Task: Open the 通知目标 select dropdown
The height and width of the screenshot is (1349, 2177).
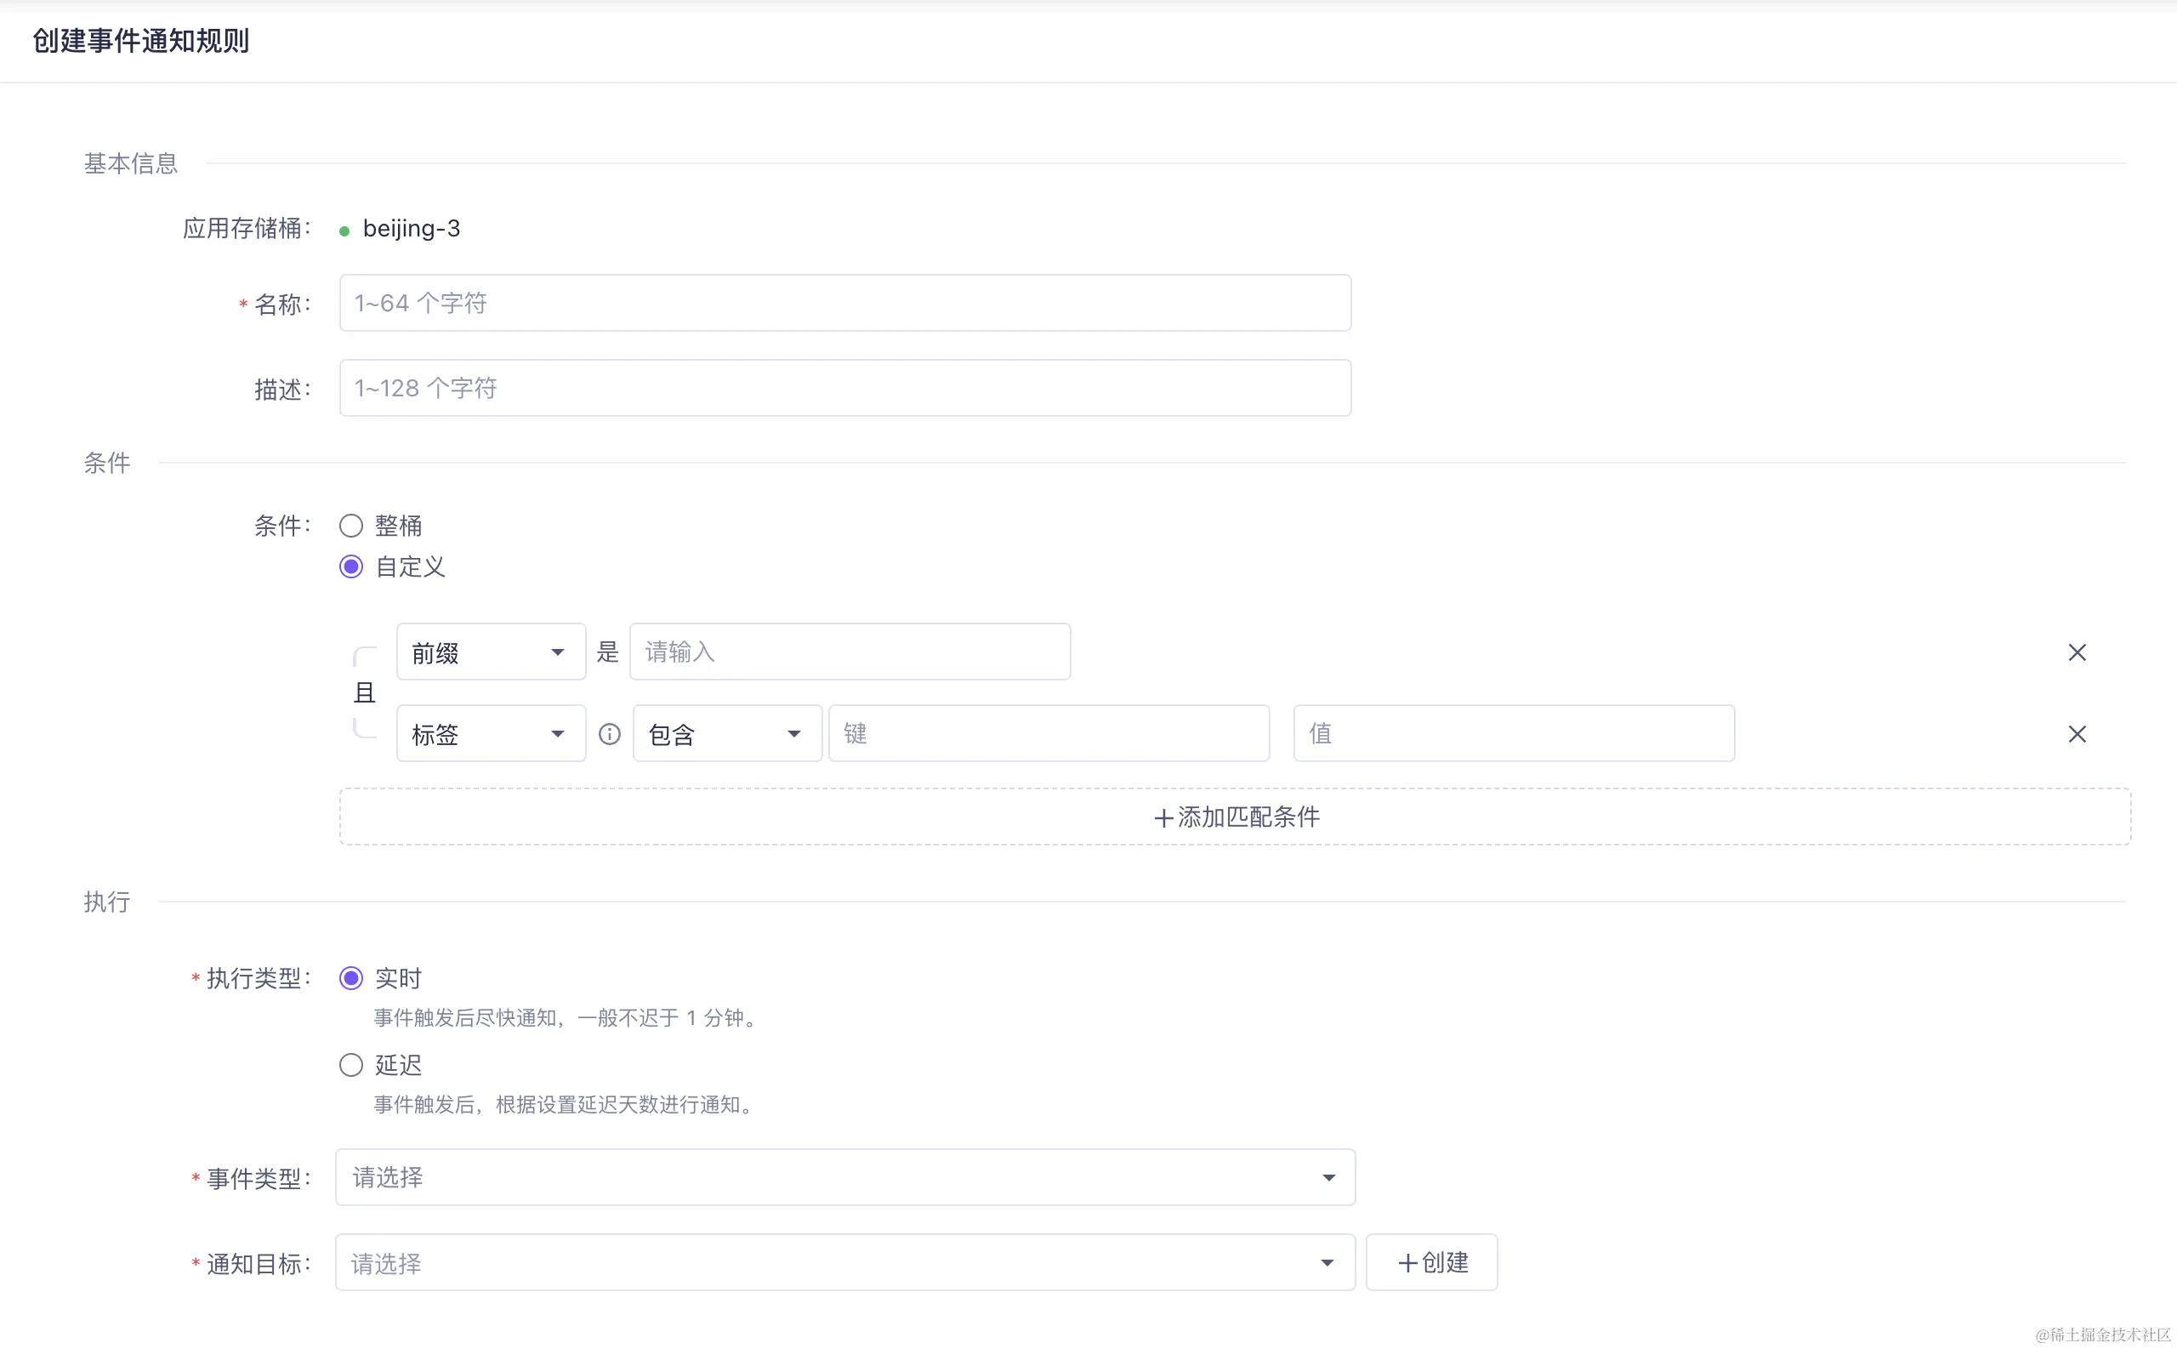Action: point(844,1261)
